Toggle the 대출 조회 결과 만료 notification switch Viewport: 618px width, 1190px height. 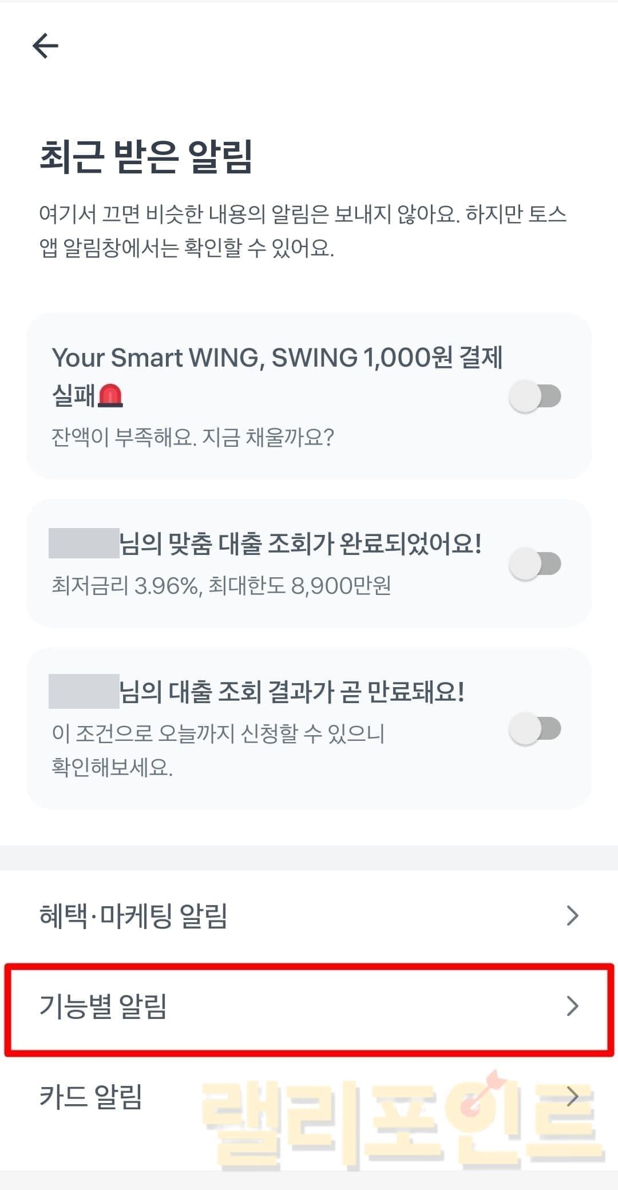(x=534, y=728)
